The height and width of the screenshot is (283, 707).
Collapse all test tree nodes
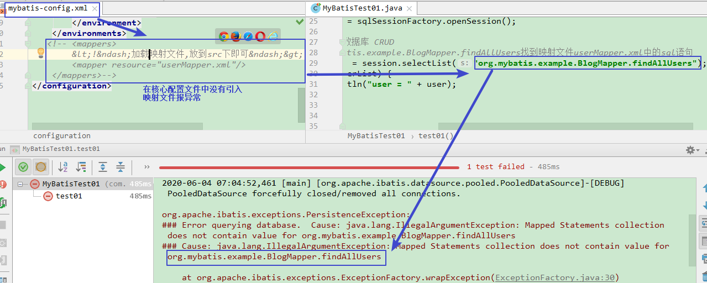point(120,167)
